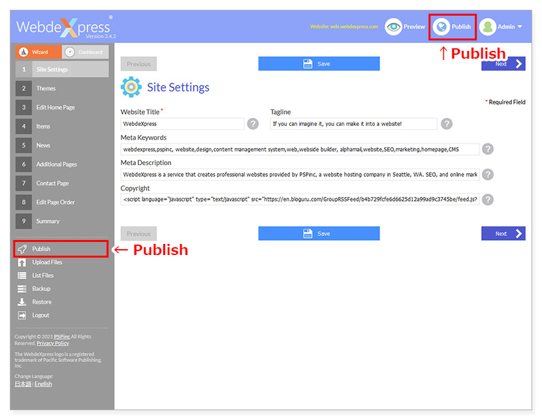Click the WebdeXpress logo

click(66, 27)
